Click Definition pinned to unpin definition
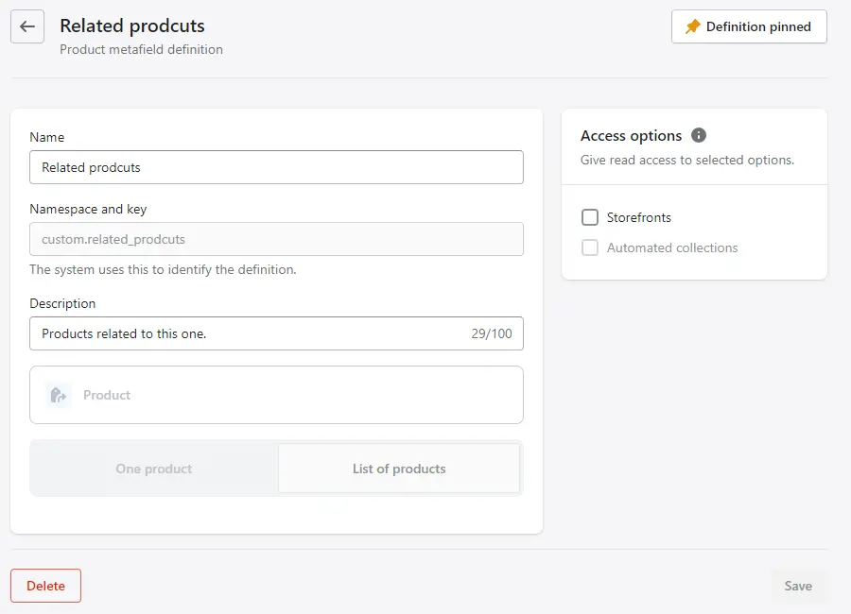This screenshot has height=614, width=851. 749,26
